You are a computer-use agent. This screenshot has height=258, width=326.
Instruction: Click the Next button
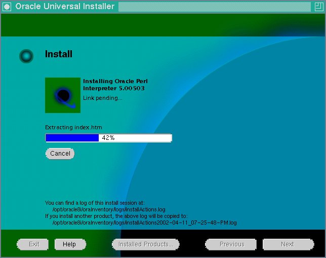coord(289,244)
